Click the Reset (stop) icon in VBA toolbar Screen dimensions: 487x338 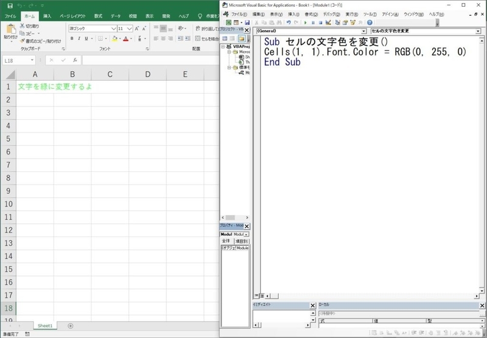pyautogui.click(x=321, y=22)
